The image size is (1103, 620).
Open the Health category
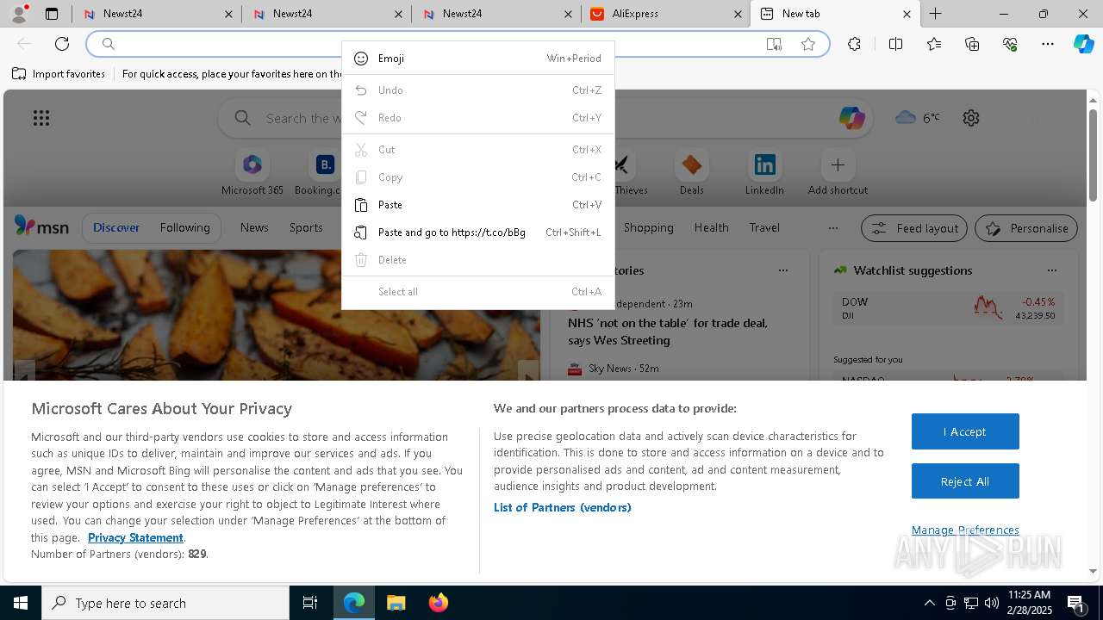(x=711, y=227)
